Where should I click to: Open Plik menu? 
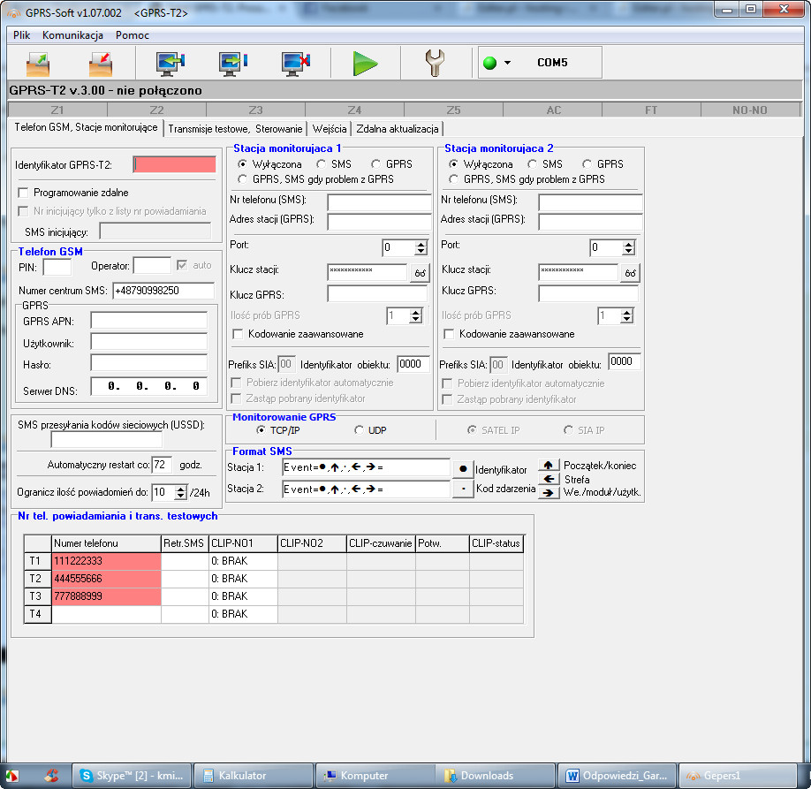click(22, 35)
